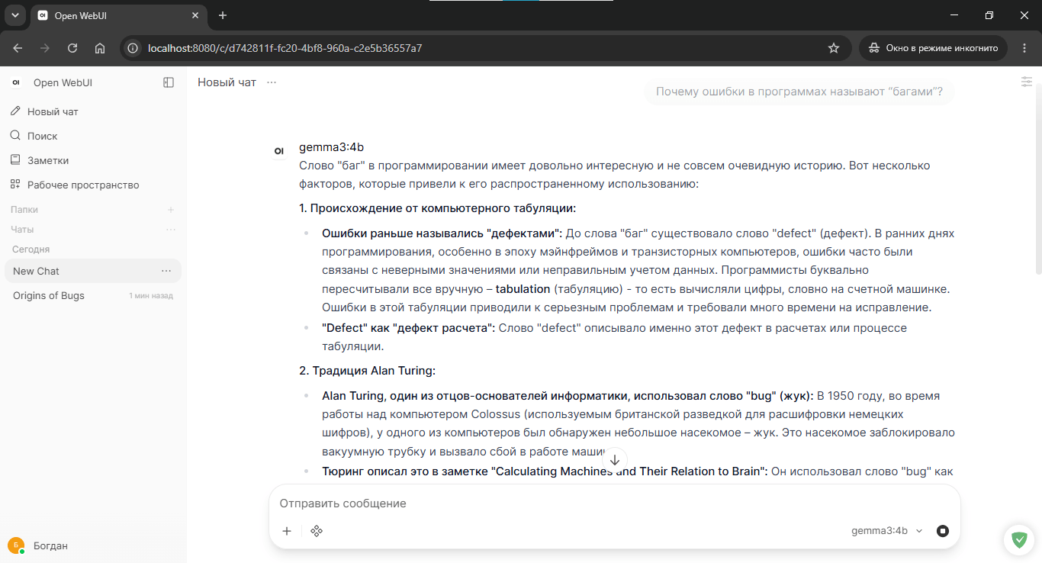Open the Чаты section options menu
This screenshot has width=1042, height=563.
[171, 230]
